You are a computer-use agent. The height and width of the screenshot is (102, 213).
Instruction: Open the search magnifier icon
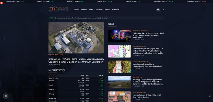[158, 10]
